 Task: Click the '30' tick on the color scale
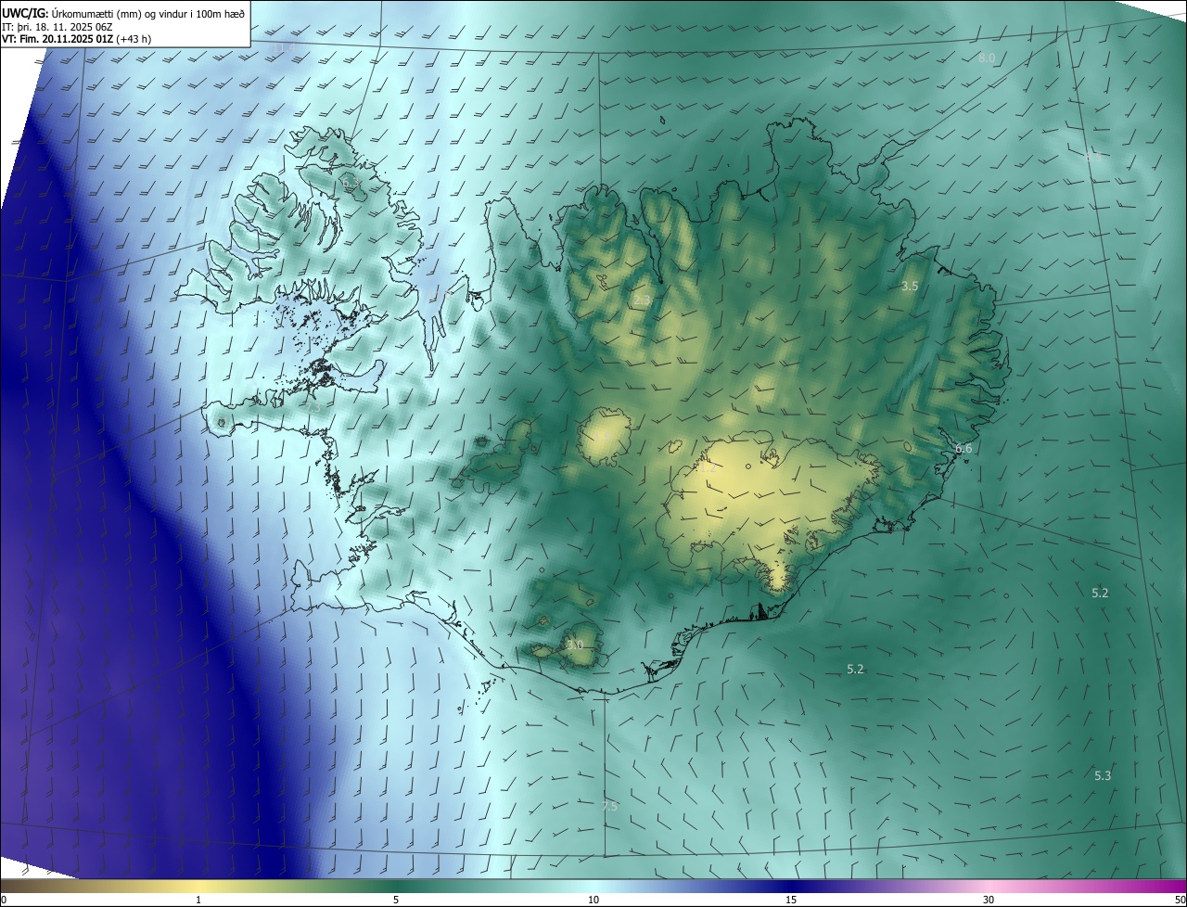pyautogui.click(x=989, y=900)
